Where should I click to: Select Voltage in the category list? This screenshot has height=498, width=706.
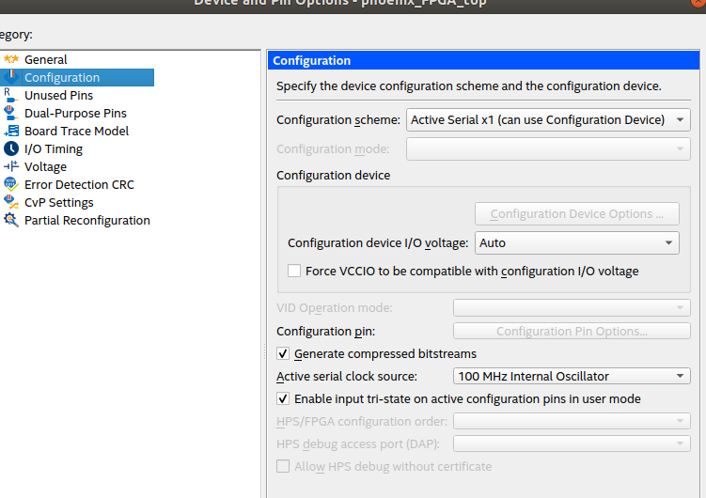point(45,166)
